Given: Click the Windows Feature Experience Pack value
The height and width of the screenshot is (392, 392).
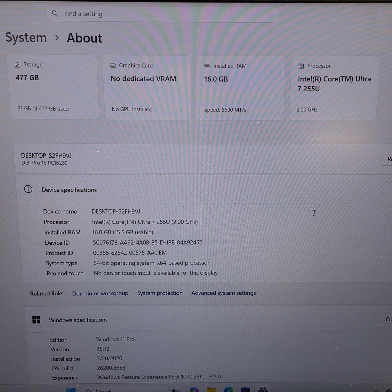Looking at the screenshot, I should 159,377.
